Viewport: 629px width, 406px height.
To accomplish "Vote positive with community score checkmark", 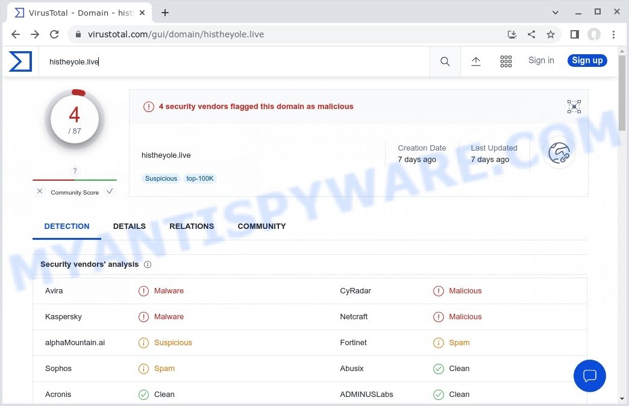I will point(110,192).
